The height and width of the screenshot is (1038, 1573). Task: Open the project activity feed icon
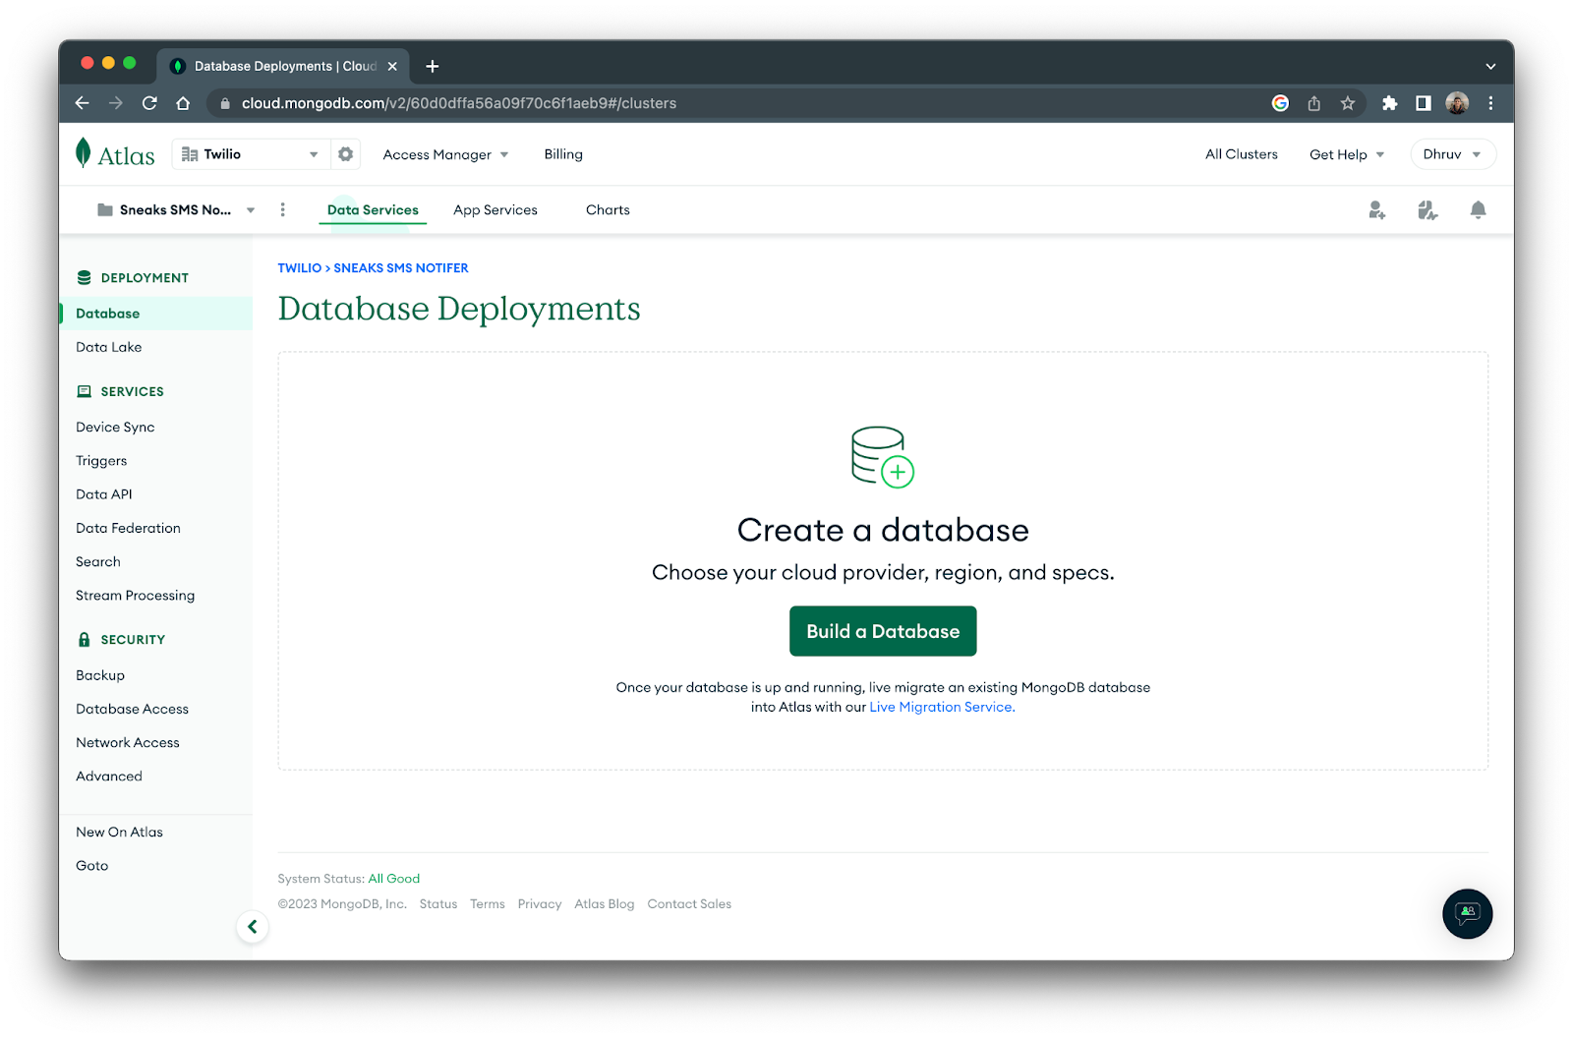tap(1427, 210)
